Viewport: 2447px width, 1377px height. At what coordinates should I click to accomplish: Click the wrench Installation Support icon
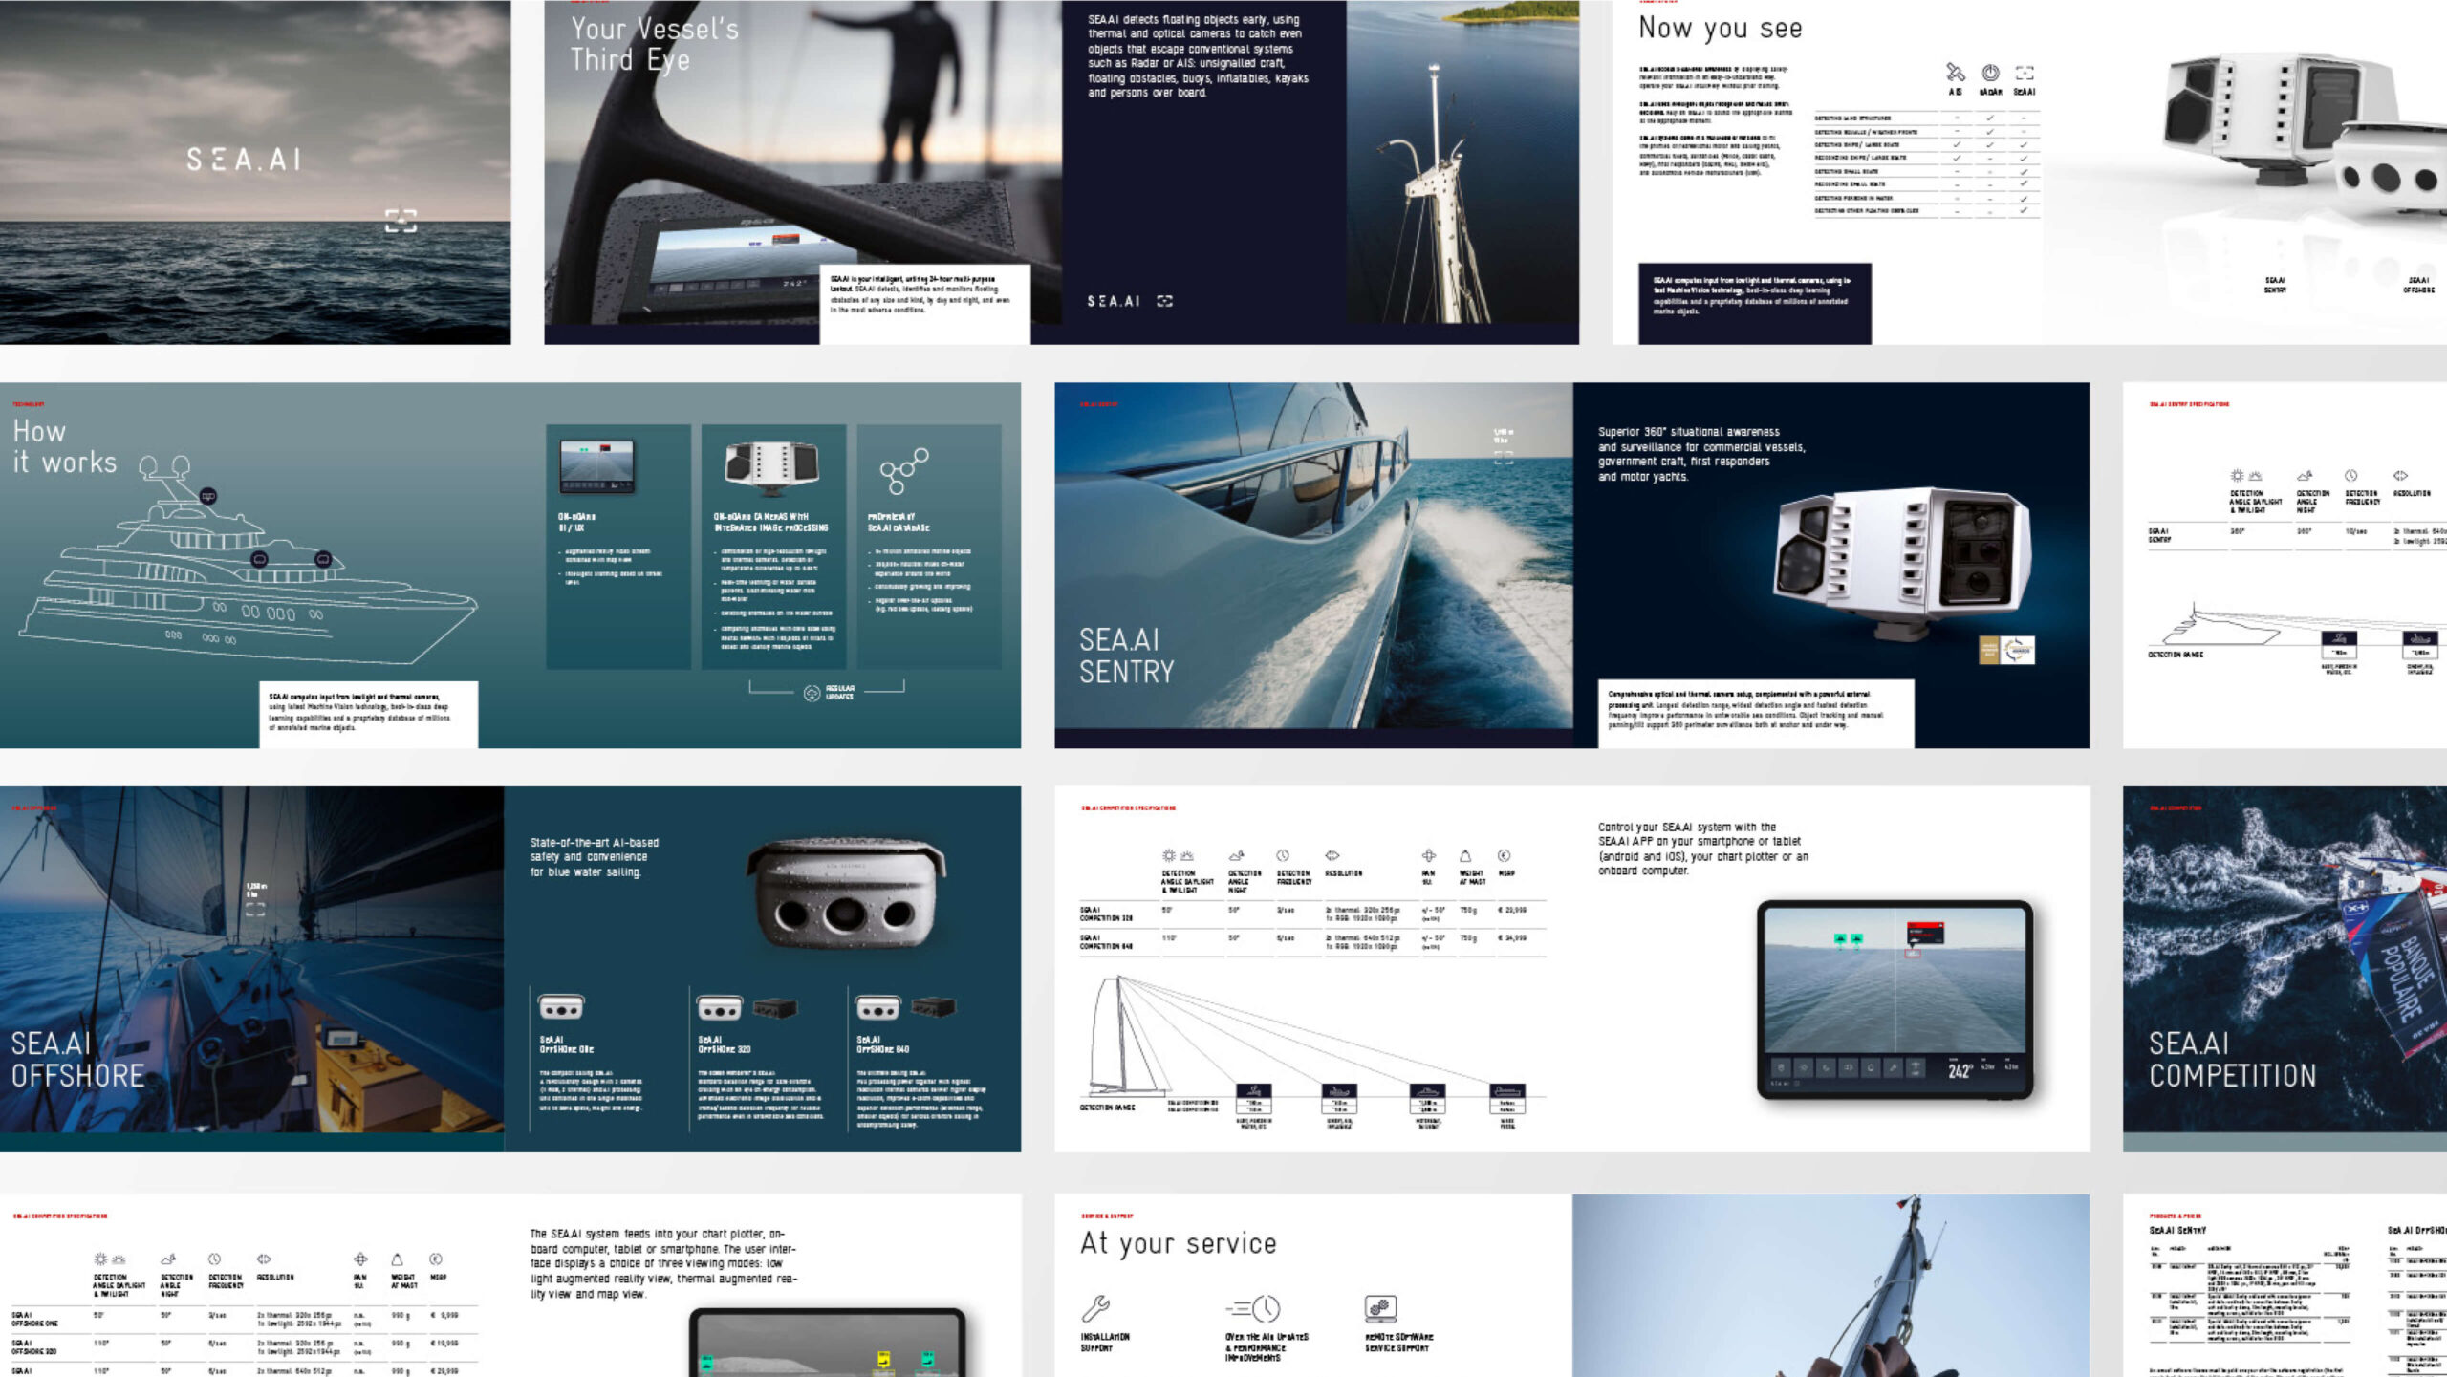(1095, 1308)
